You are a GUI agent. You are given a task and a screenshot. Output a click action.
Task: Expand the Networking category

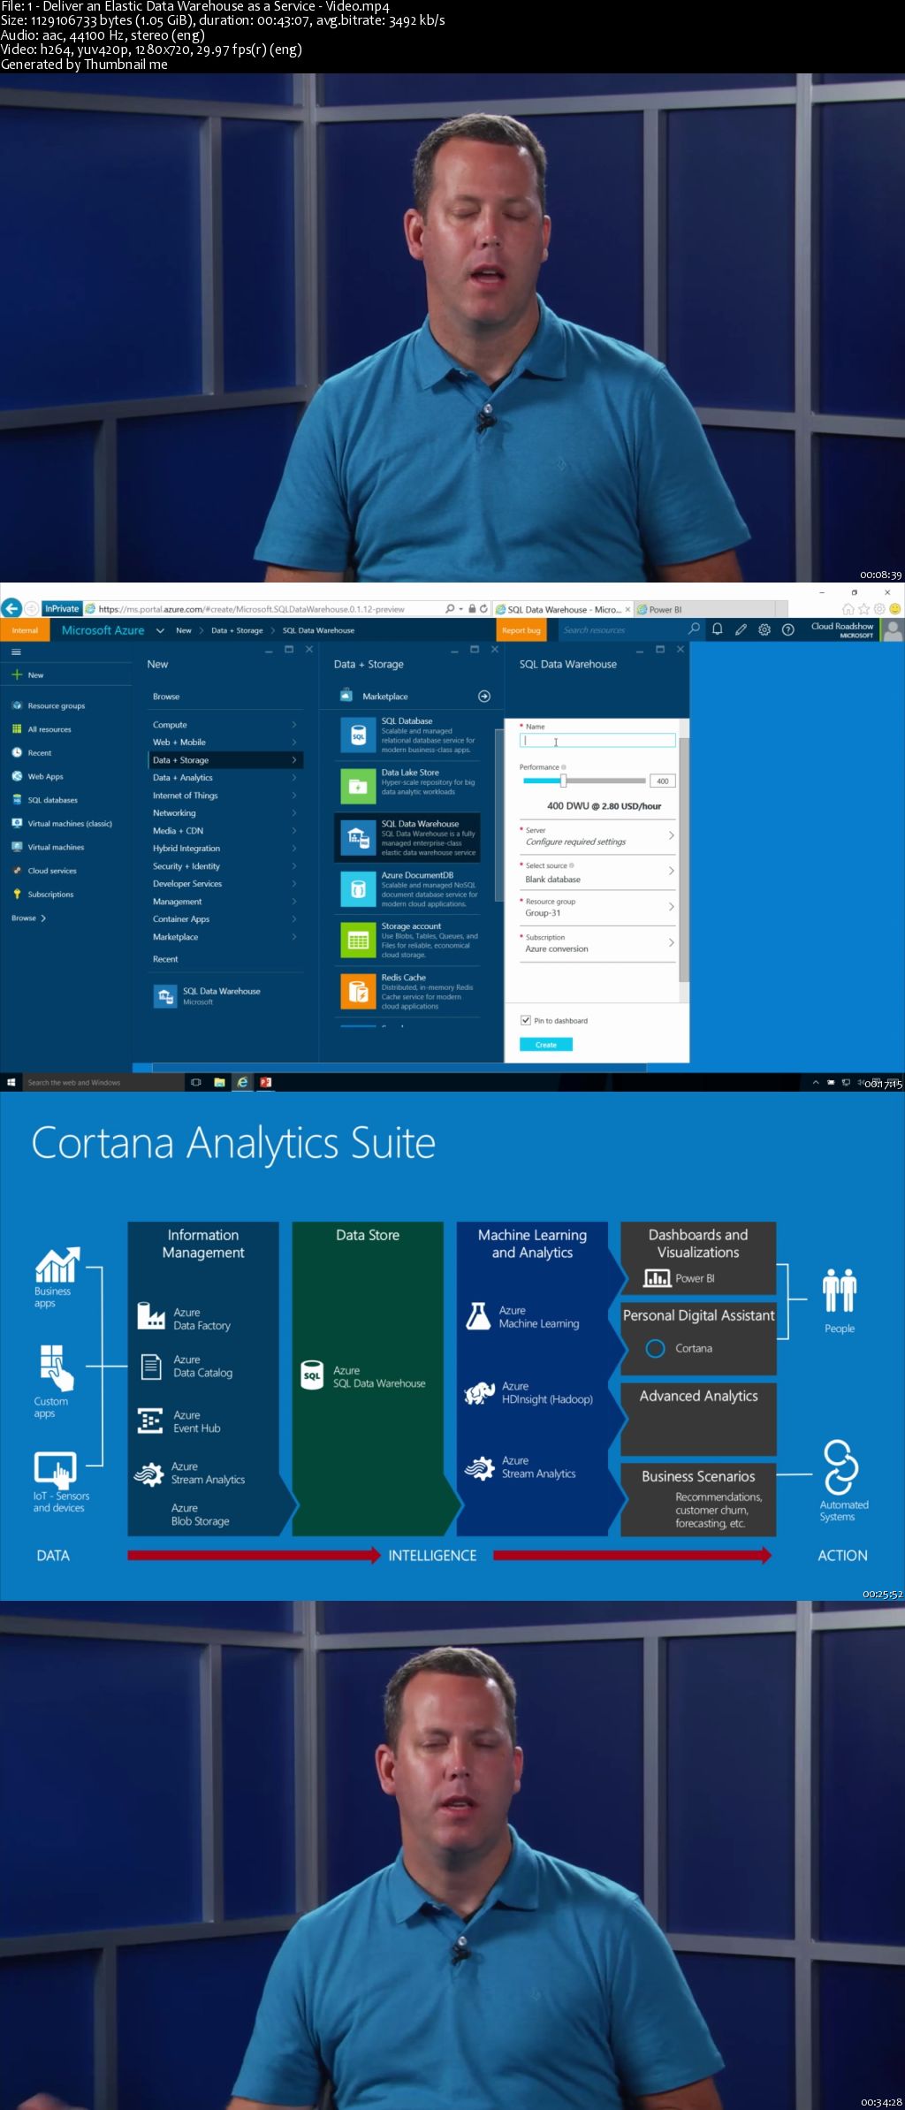coord(225,813)
